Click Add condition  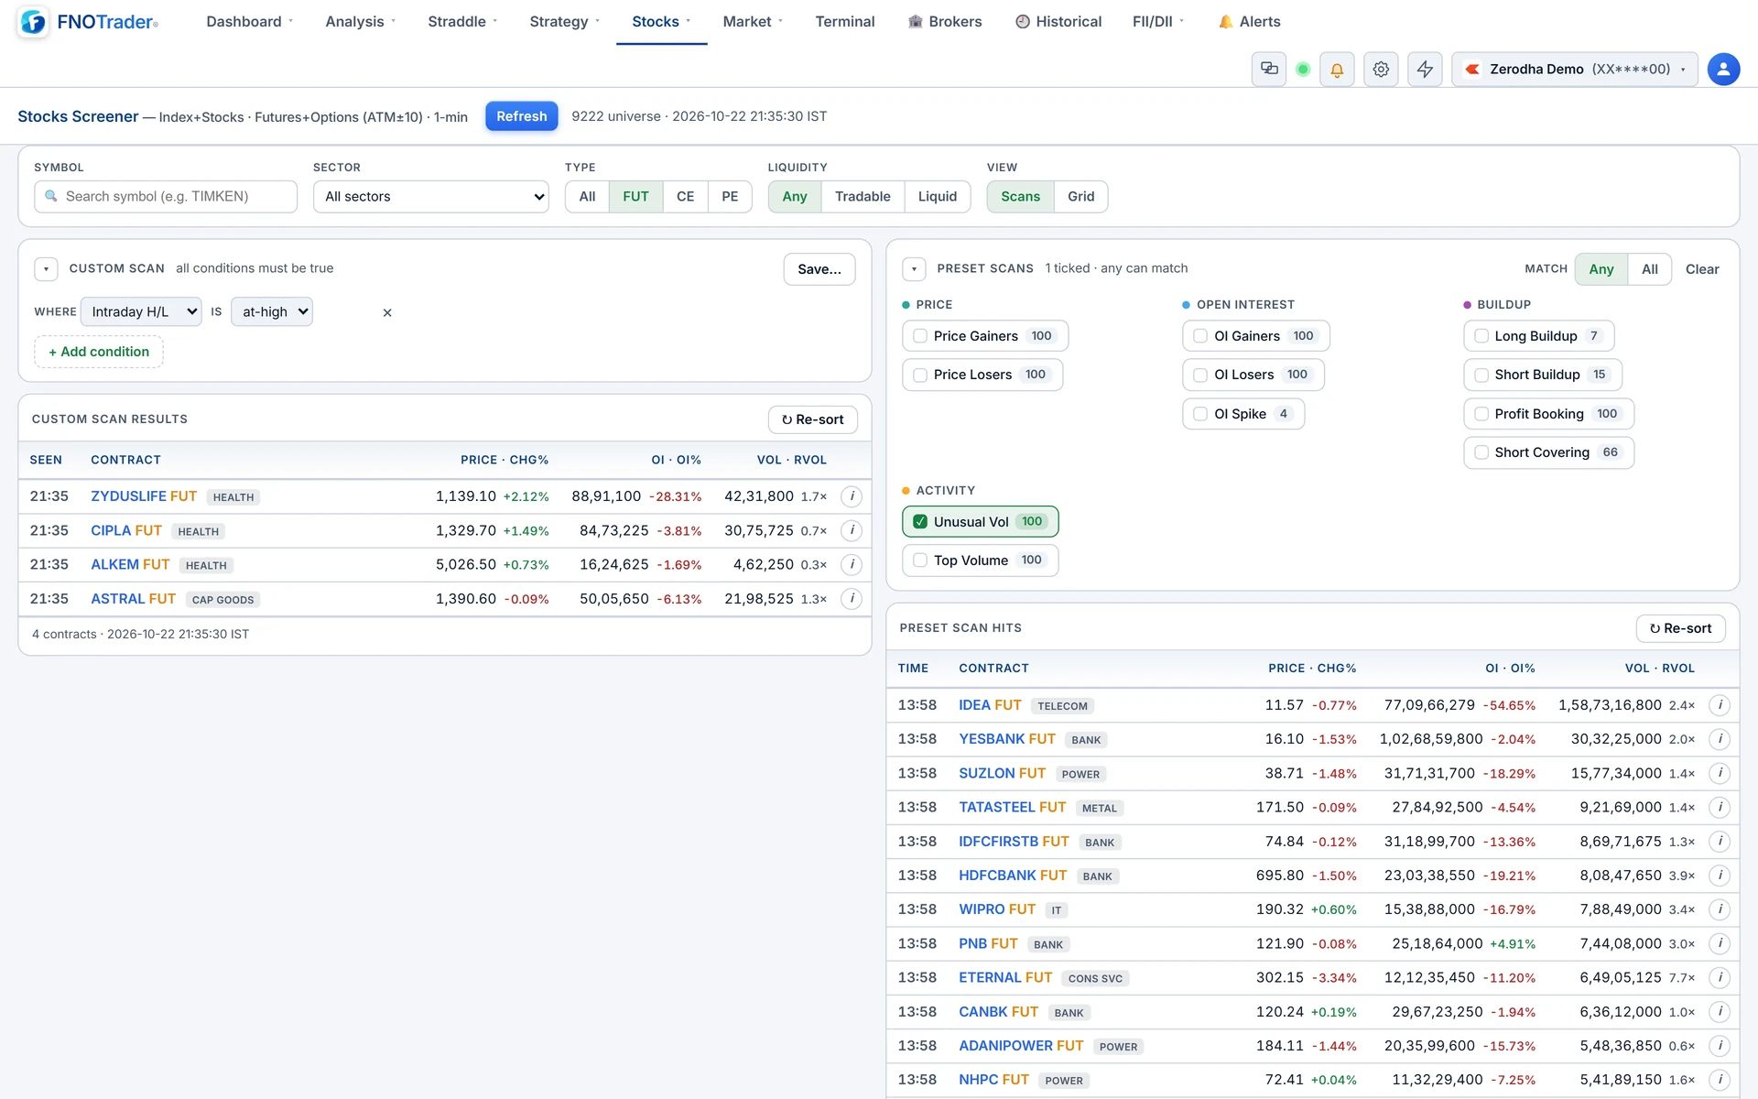pyautogui.click(x=99, y=352)
